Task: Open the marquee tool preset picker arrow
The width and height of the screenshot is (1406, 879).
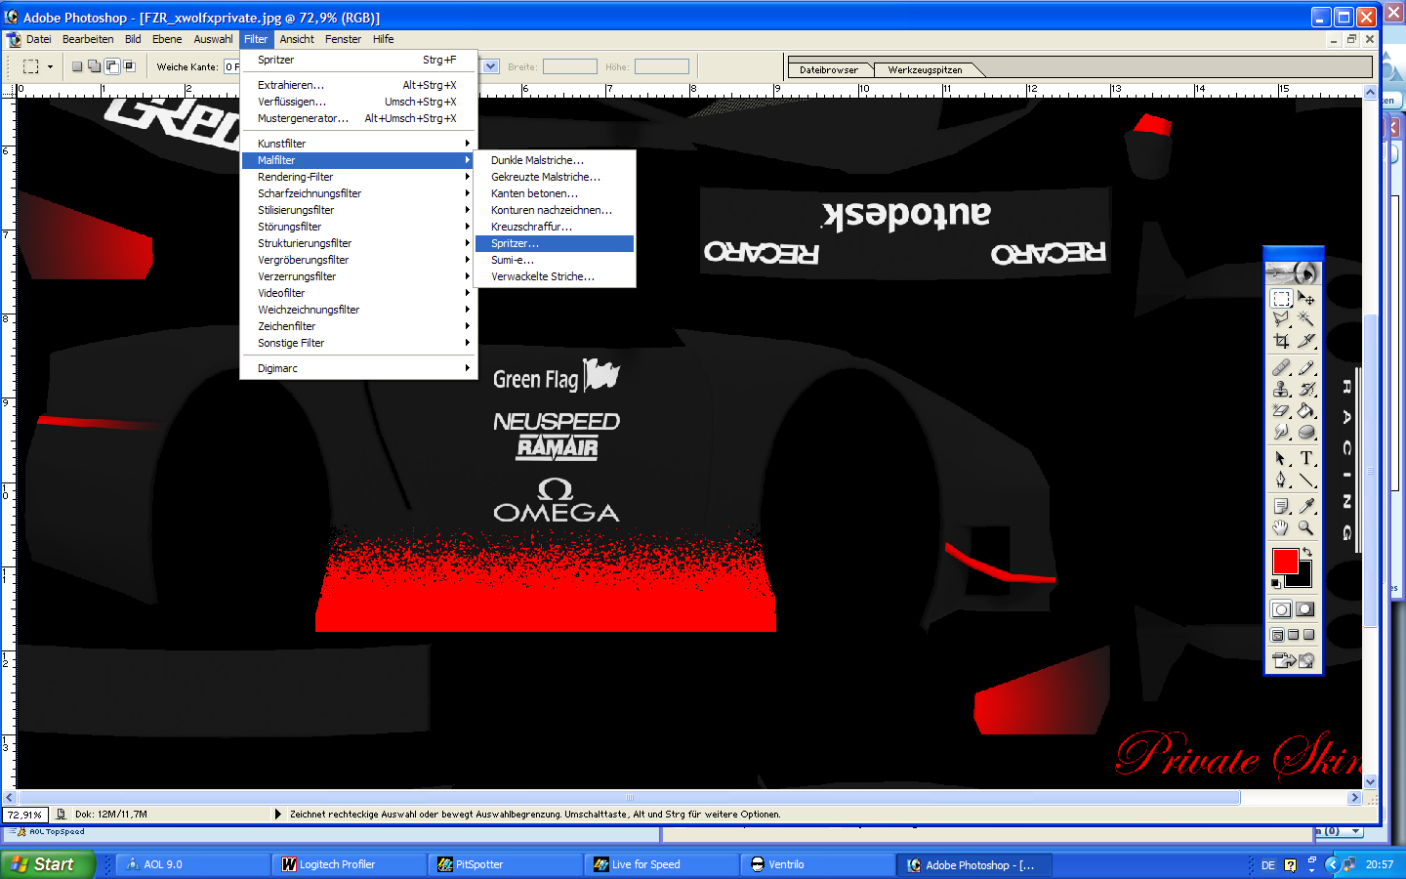Action: click(x=50, y=66)
